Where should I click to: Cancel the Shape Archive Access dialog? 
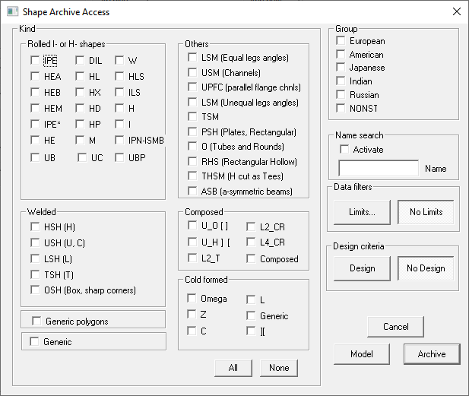(x=396, y=327)
